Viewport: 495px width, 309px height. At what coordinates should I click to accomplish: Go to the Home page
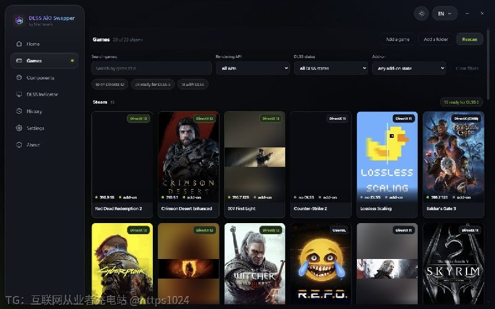[45, 44]
